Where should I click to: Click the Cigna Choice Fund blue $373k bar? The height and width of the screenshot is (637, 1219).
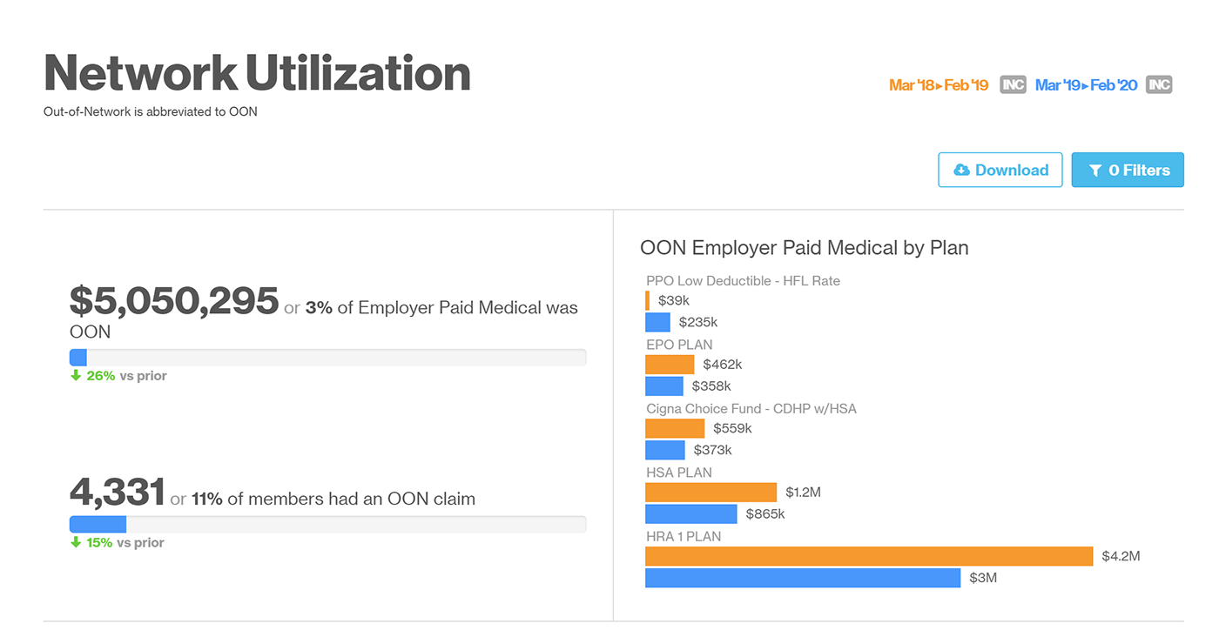(x=665, y=450)
